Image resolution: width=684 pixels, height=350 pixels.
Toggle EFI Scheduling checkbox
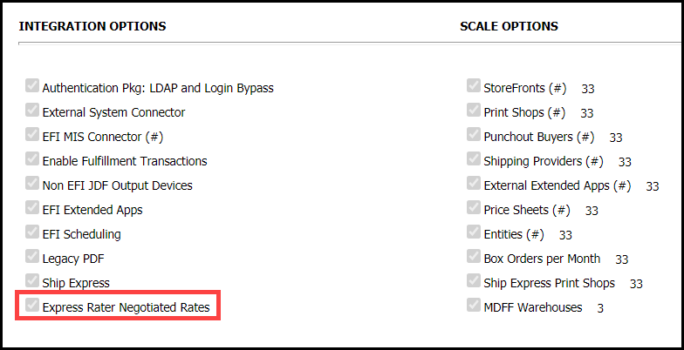32,232
